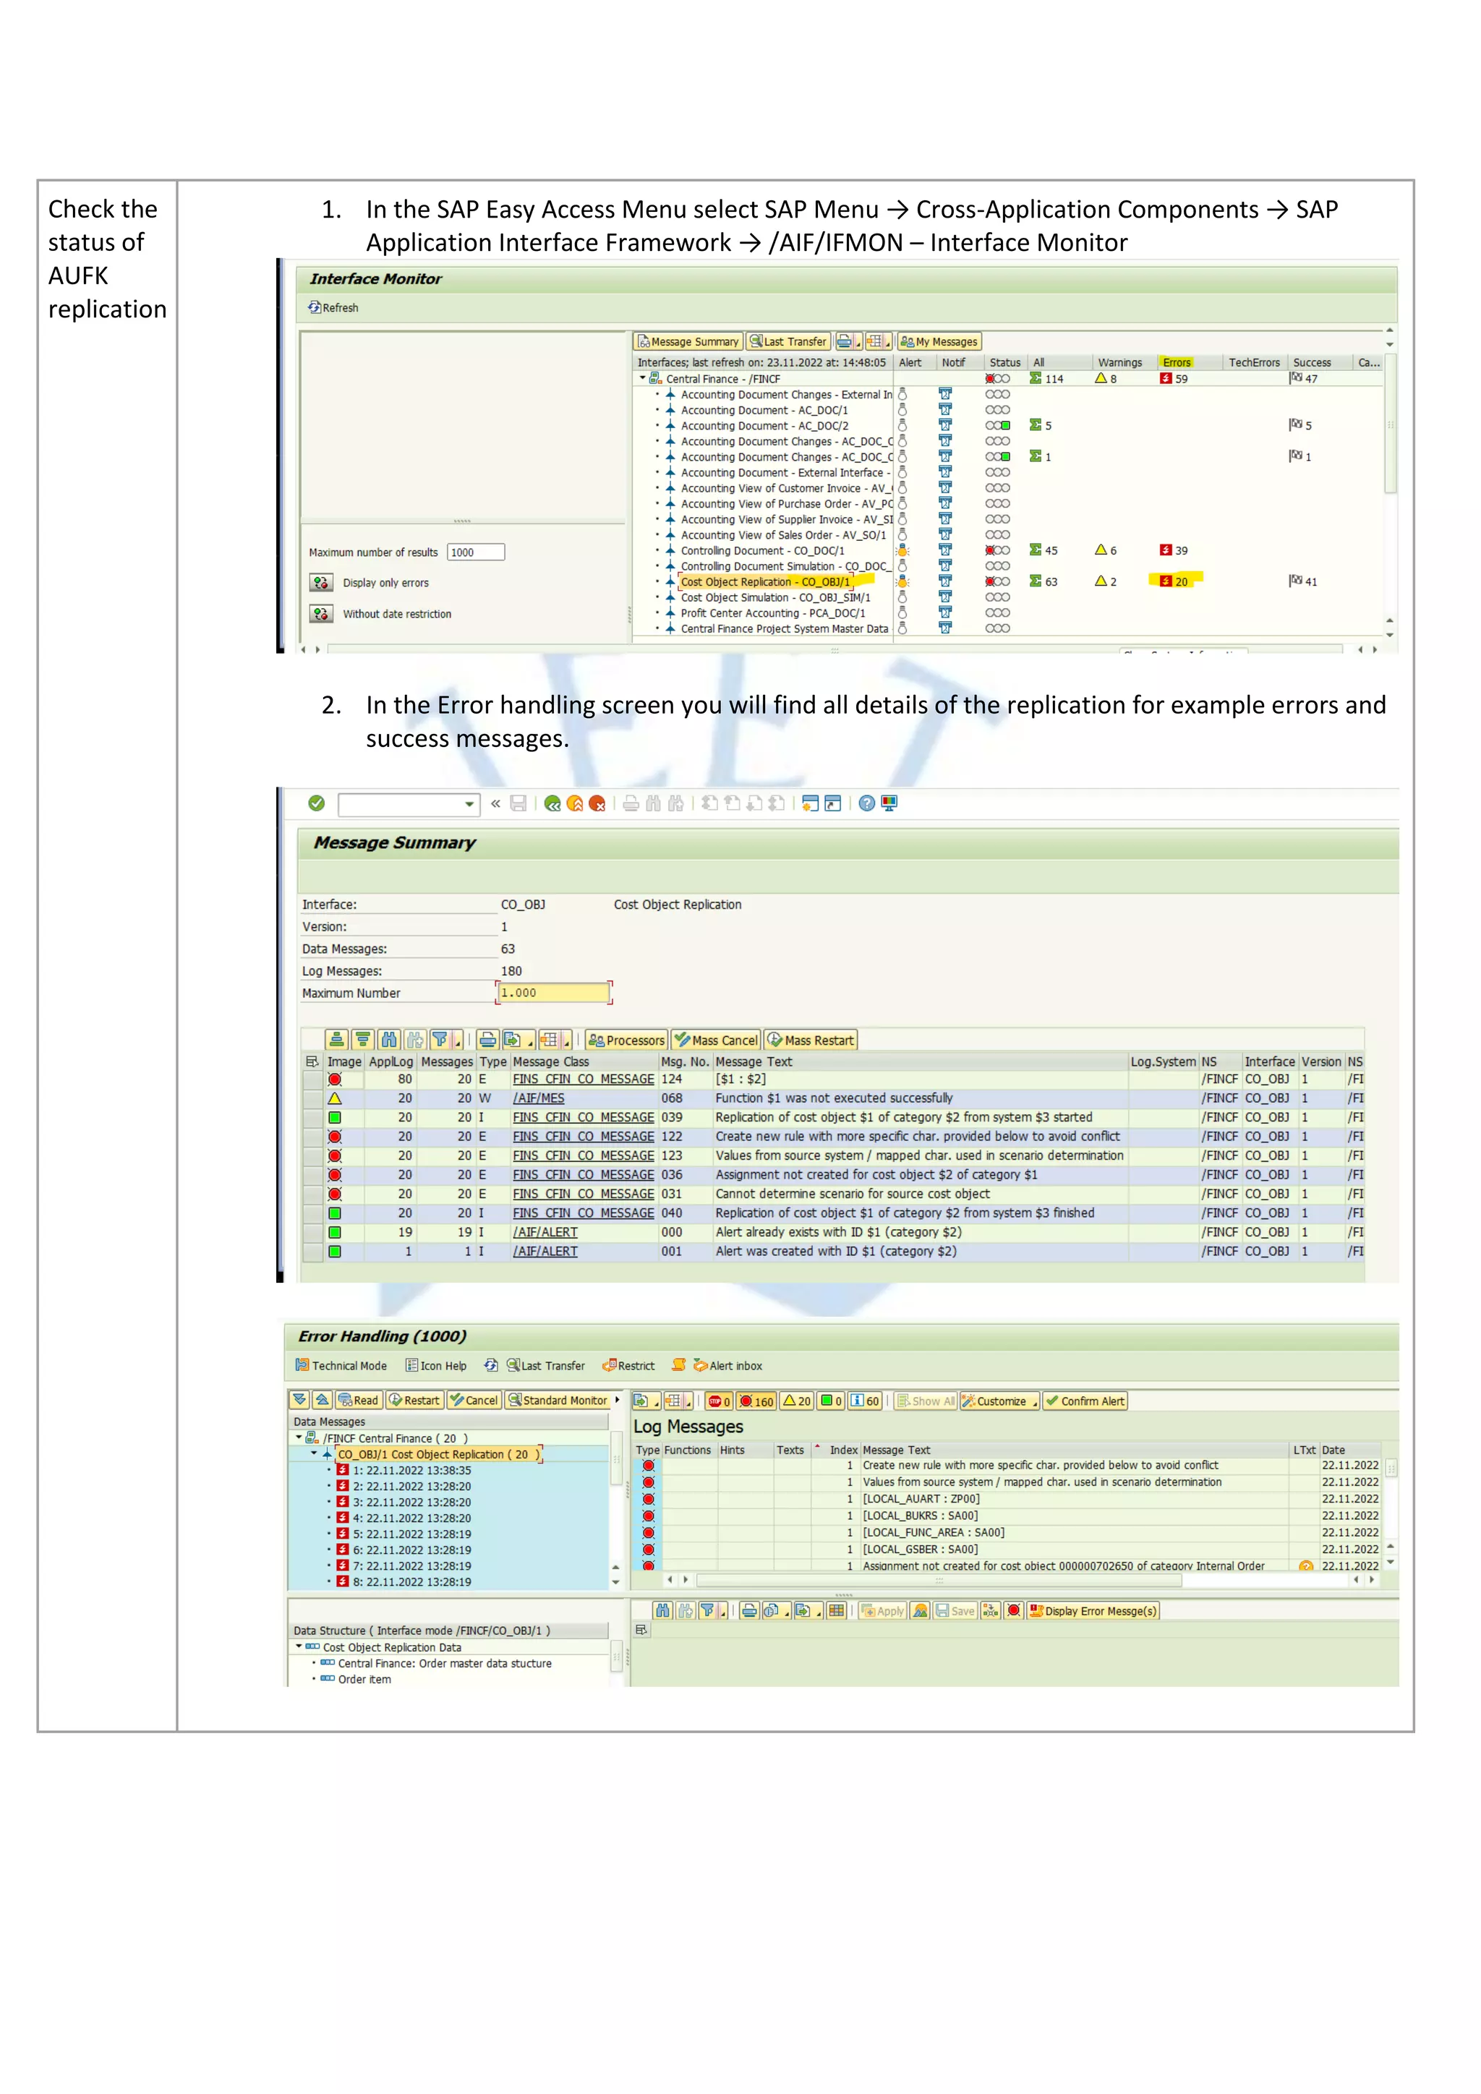Click the Save diskette icon in toolbar
This screenshot has height=2094, width=1481.
[x=518, y=803]
